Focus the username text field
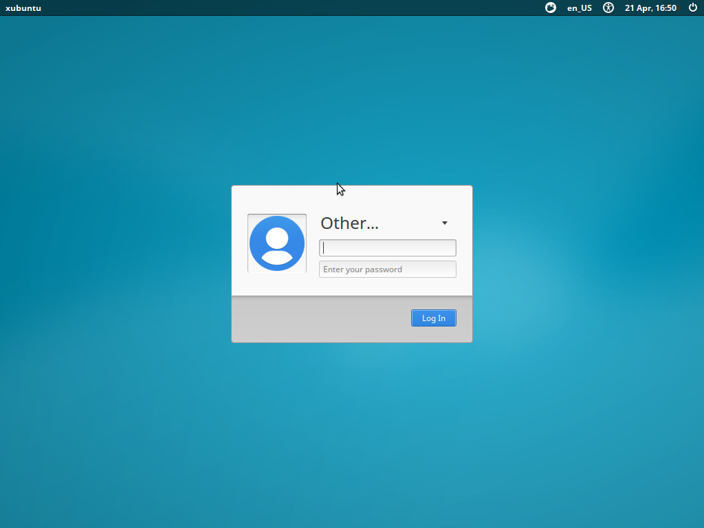 coord(388,247)
